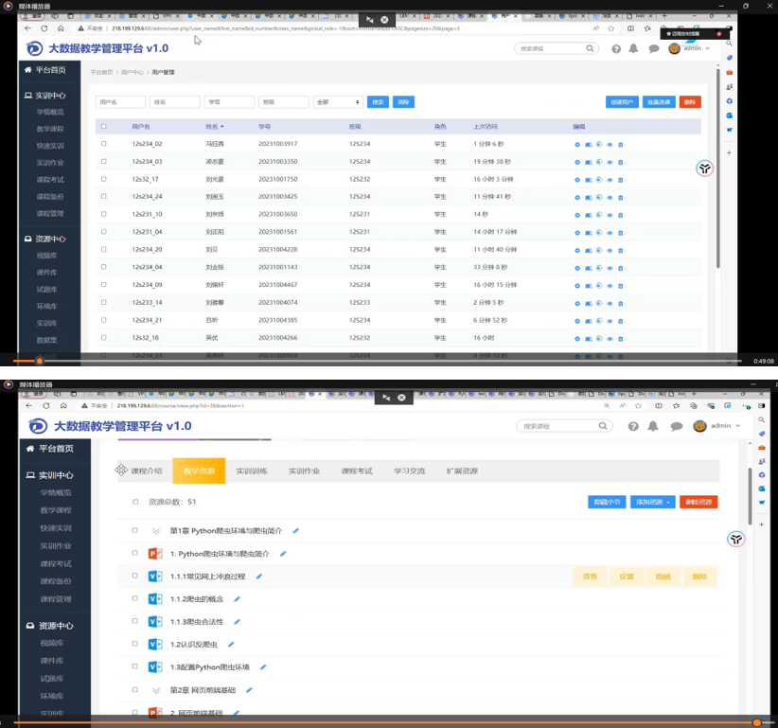Tick the checkbox next to 1.2认识反爬虫
The height and width of the screenshot is (728, 778).
(135, 645)
